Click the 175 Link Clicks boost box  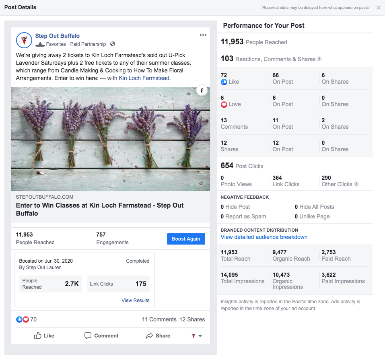tap(118, 284)
